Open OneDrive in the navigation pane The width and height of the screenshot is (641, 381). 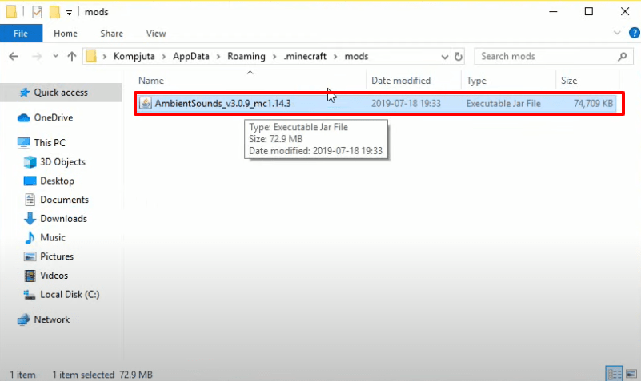pyautogui.click(x=53, y=118)
